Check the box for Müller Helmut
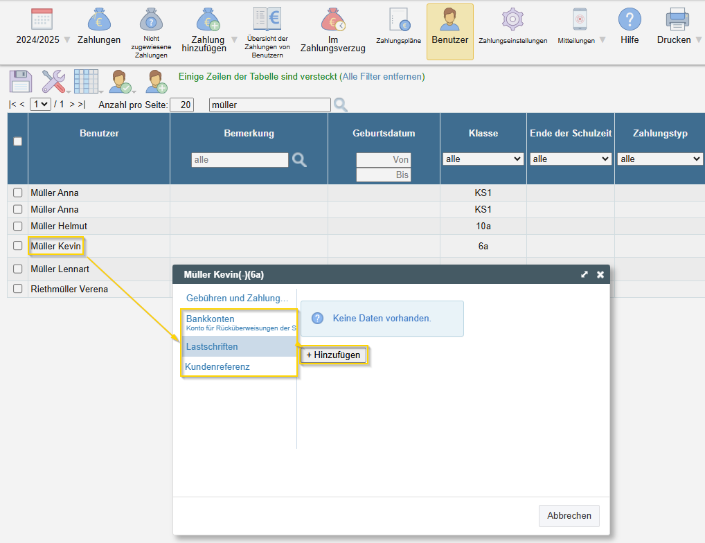This screenshot has width=705, height=543. (x=18, y=226)
